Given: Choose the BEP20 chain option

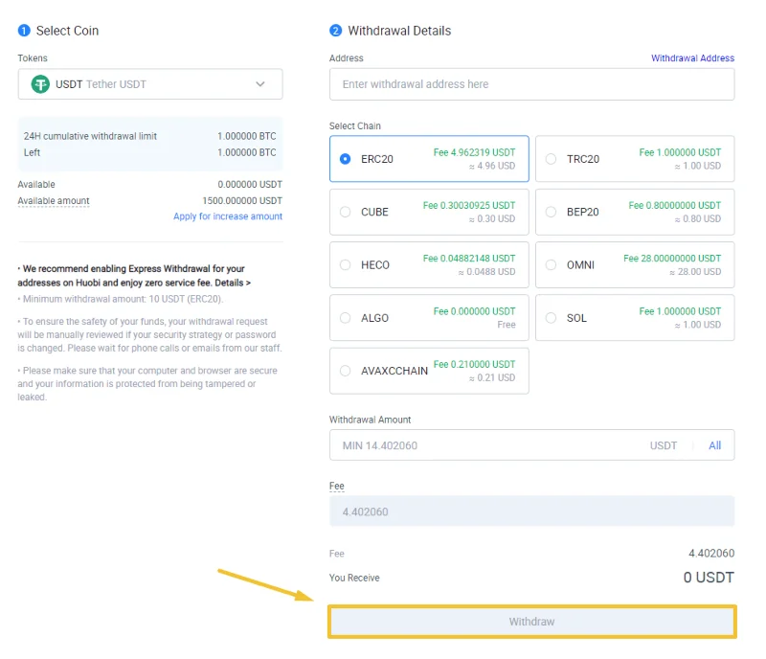Looking at the screenshot, I should click(635, 213).
